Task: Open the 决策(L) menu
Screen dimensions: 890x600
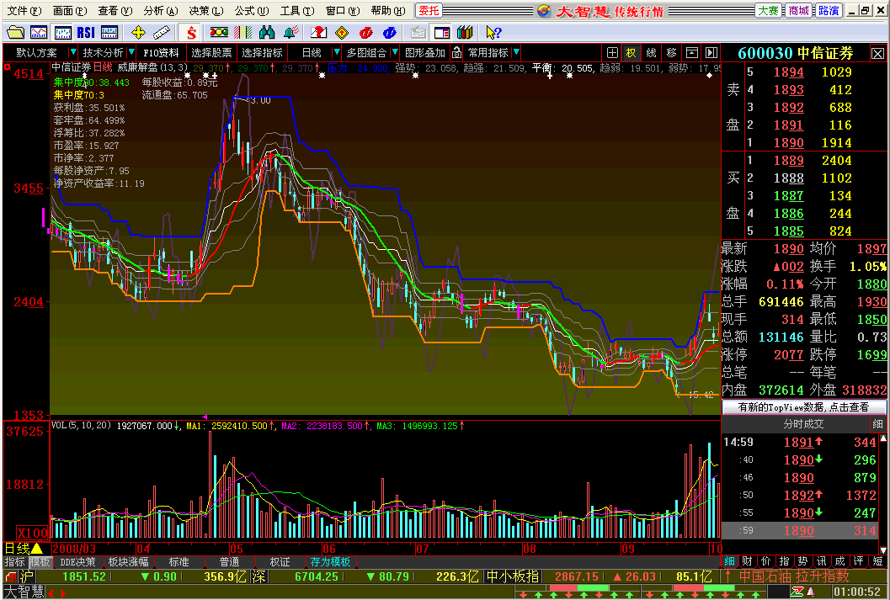Action: pos(205,11)
